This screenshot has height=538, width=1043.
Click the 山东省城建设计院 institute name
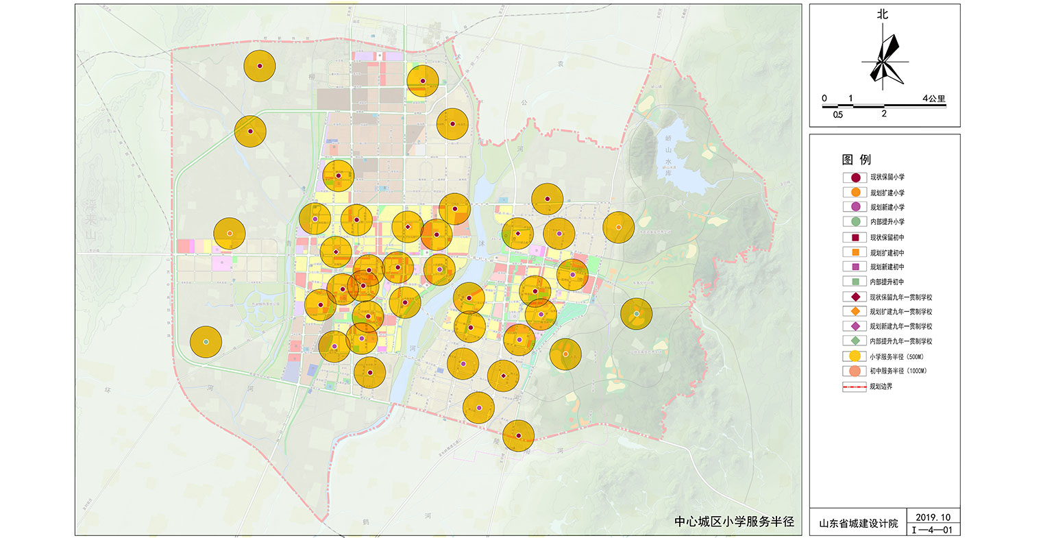click(x=858, y=524)
